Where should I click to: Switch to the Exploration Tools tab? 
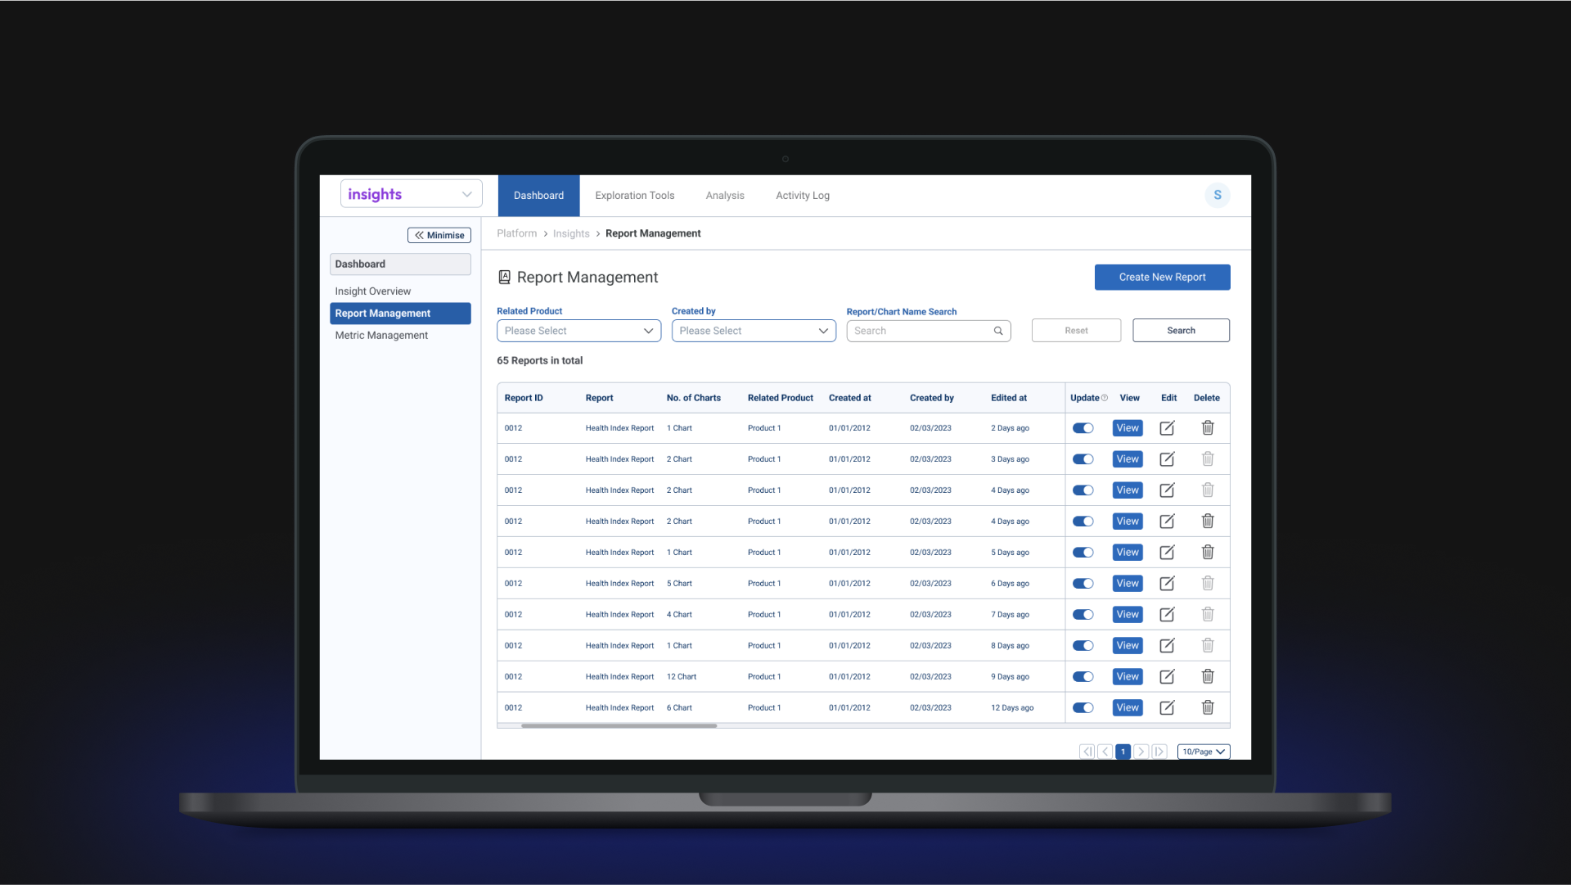coord(634,196)
